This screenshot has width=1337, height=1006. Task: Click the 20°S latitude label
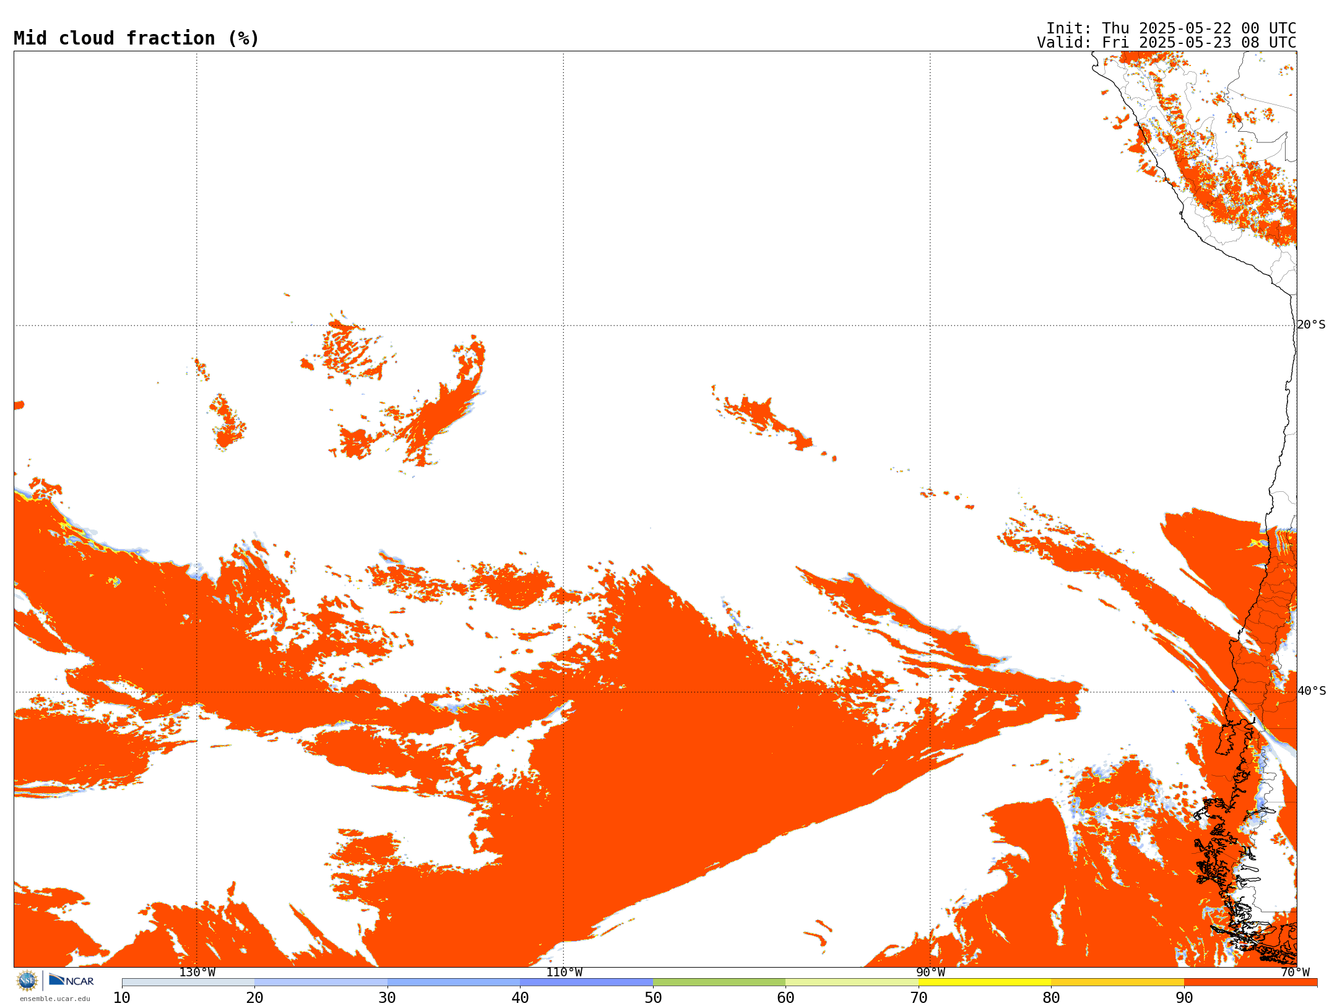coord(1312,325)
